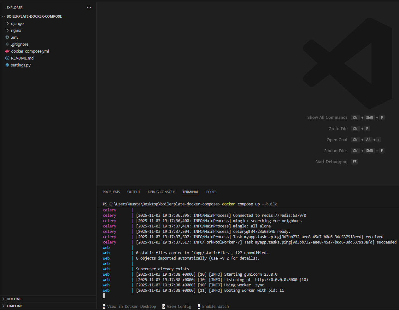
Task: Expand the django folder
Action: [x=18, y=23]
